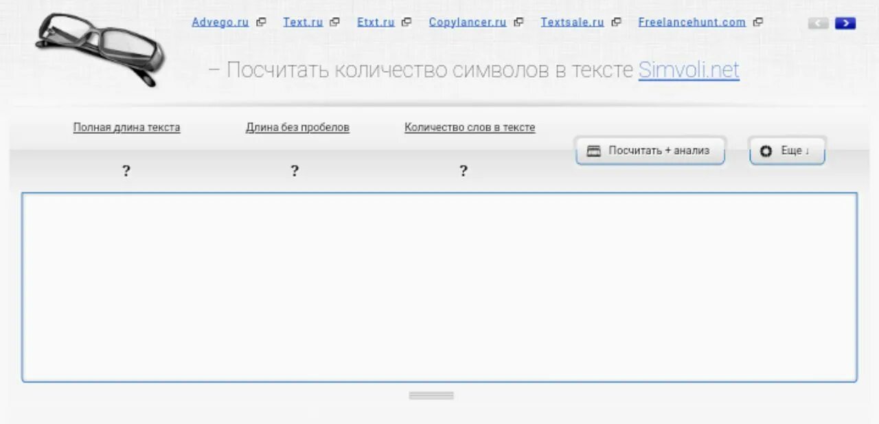Click the external-link icon beside advego.ru

[x=260, y=21]
